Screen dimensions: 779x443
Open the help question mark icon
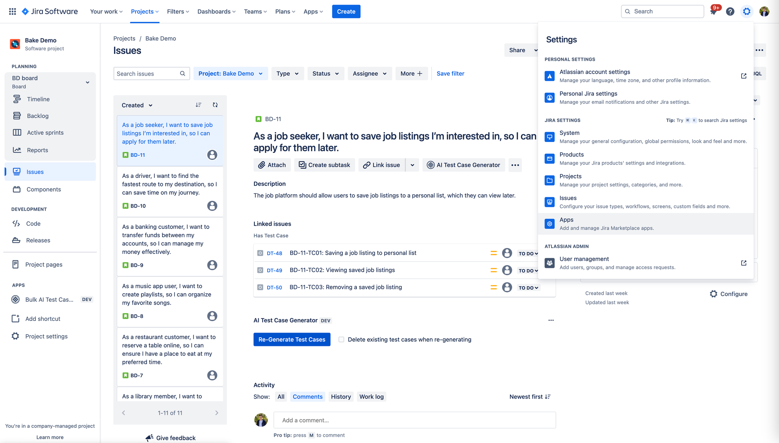click(x=730, y=12)
